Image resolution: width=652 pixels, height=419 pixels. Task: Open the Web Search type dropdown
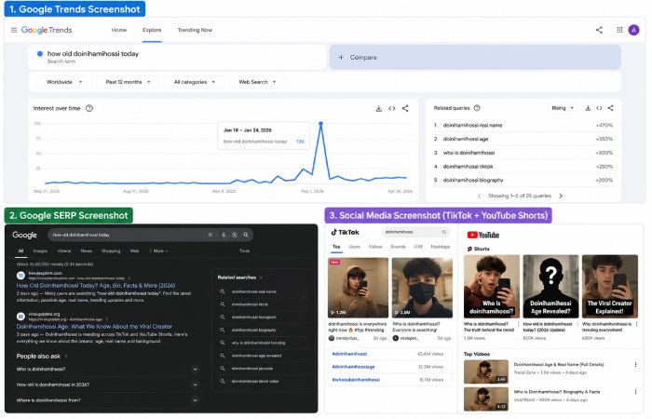coord(257,82)
